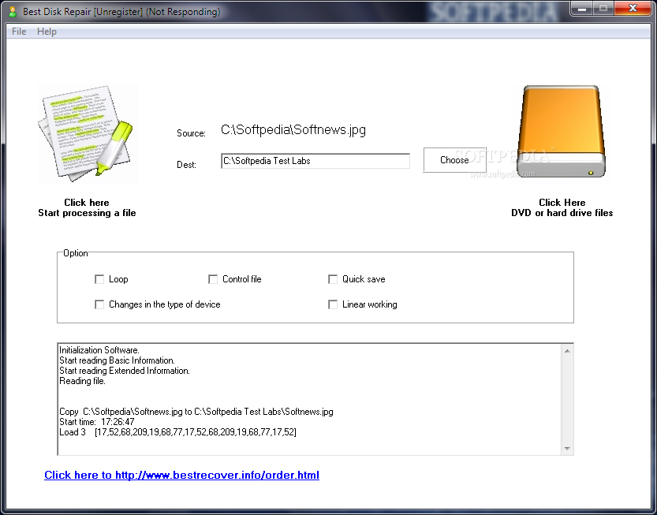Minimize the Best Disk Repair window
The height and width of the screenshot is (515, 657).
pos(581,9)
